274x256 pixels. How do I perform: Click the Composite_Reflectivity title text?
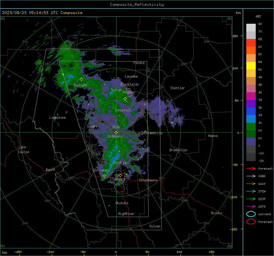pos(137,5)
